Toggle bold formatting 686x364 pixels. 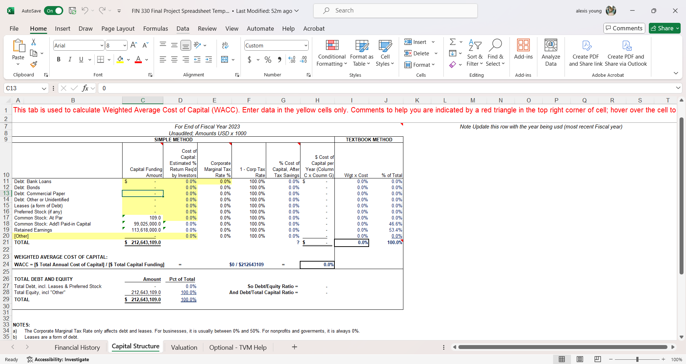(x=59, y=59)
